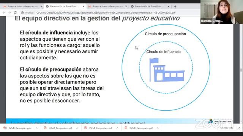Click Gmail favicon on first tab

(x=5, y=6)
